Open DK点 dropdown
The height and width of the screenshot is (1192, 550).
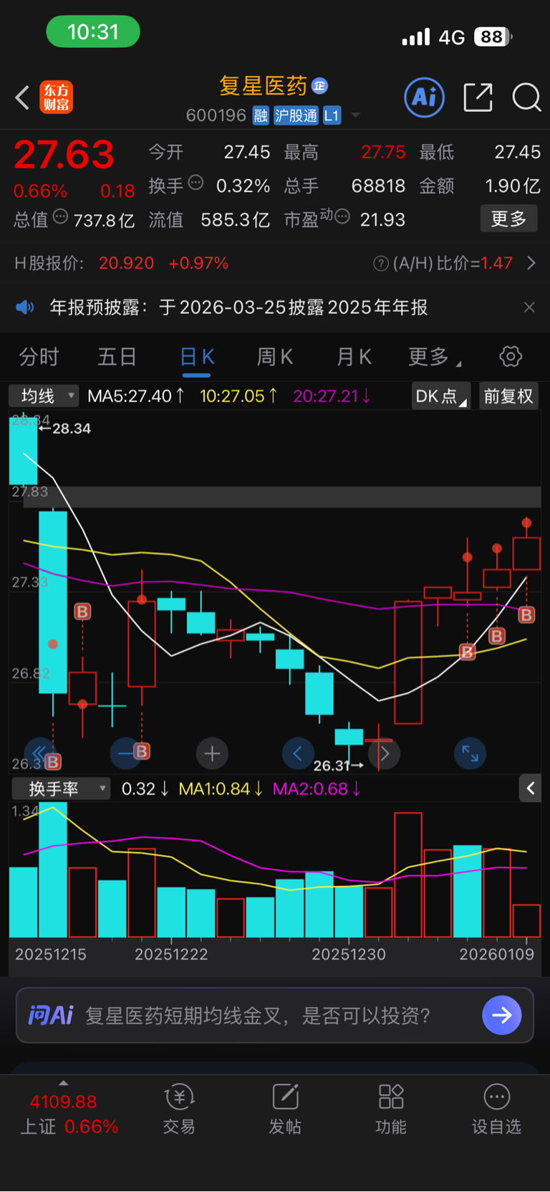point(440,396)
